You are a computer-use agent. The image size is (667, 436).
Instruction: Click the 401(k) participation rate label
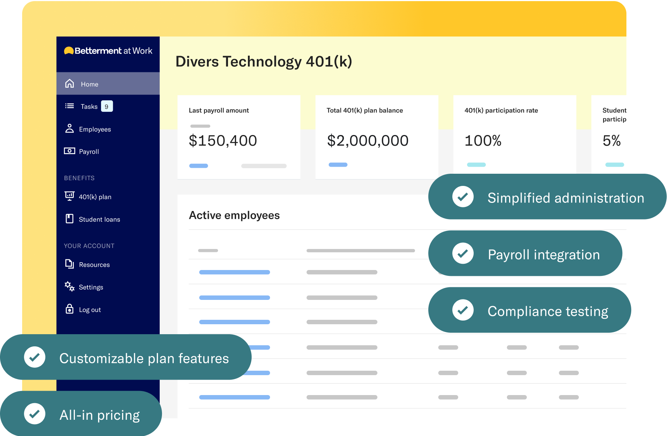point(501,110)
